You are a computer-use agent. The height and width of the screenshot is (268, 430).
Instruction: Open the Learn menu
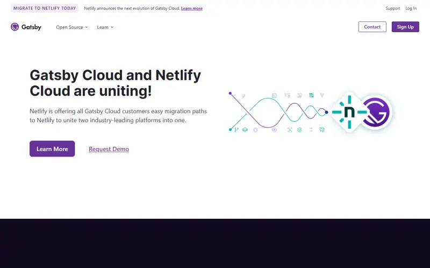click(105, 27)
